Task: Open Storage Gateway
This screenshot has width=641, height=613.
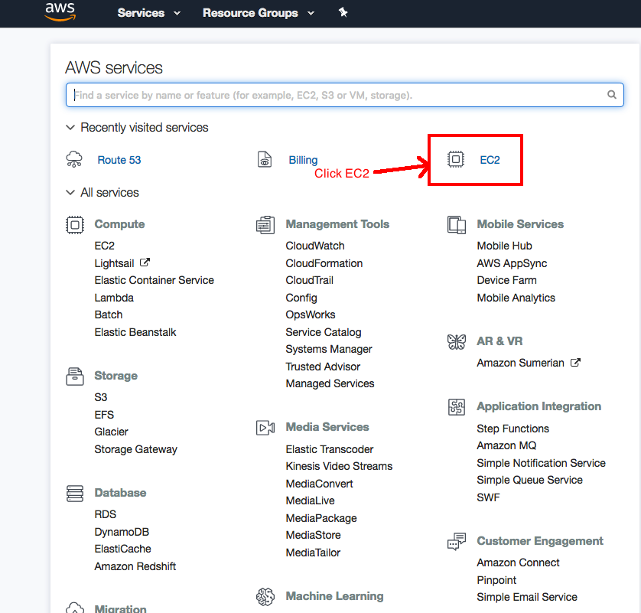Action: point(135,449)
